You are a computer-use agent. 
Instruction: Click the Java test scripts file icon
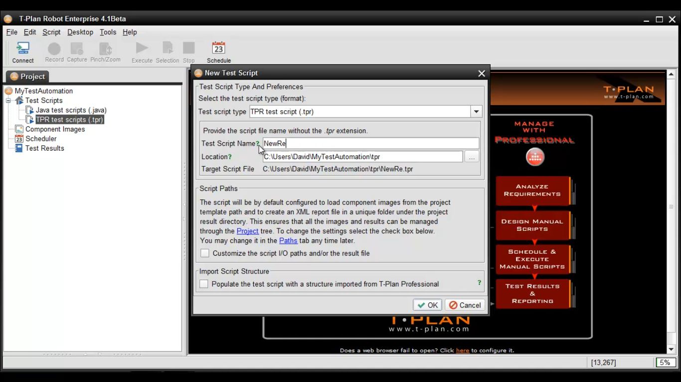(30, 110)
